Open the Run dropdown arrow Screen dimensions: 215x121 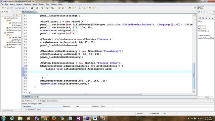pos(50,8)
